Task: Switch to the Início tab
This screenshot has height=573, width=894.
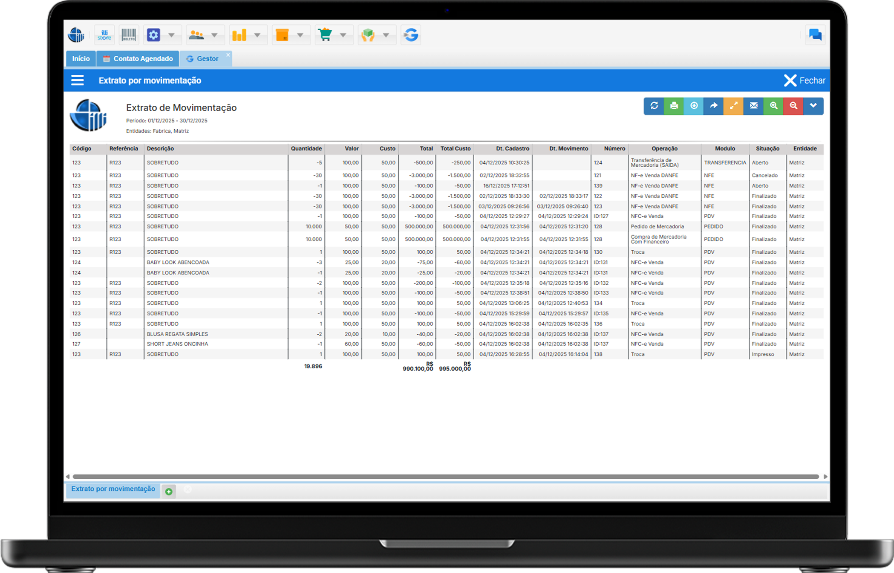Action: [81, 59]
